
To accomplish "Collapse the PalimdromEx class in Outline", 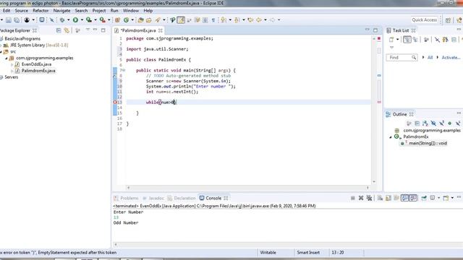I will tap(391, 137).
